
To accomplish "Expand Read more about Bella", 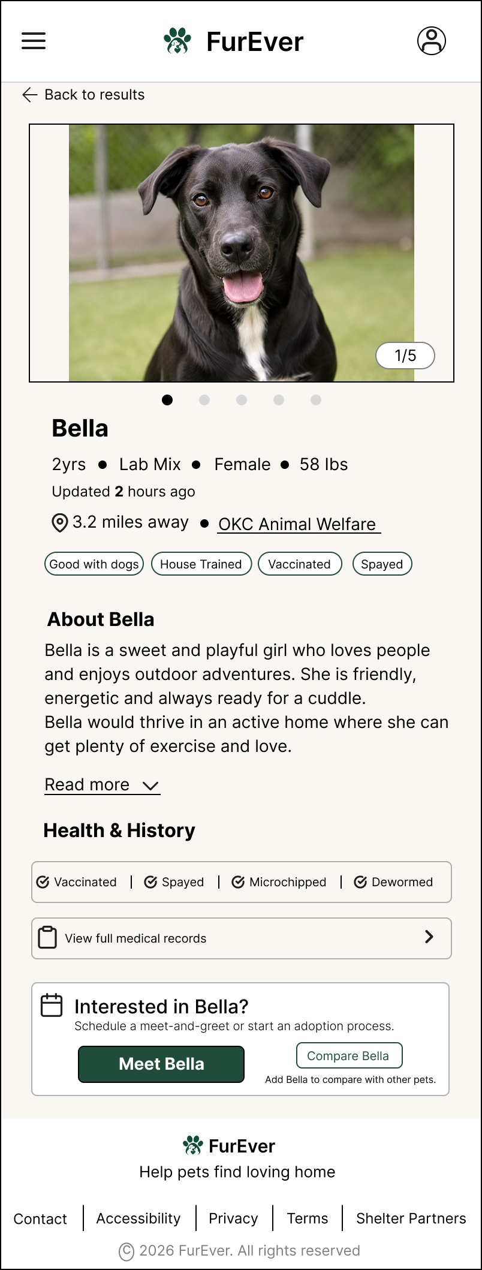I will point(103,785).
